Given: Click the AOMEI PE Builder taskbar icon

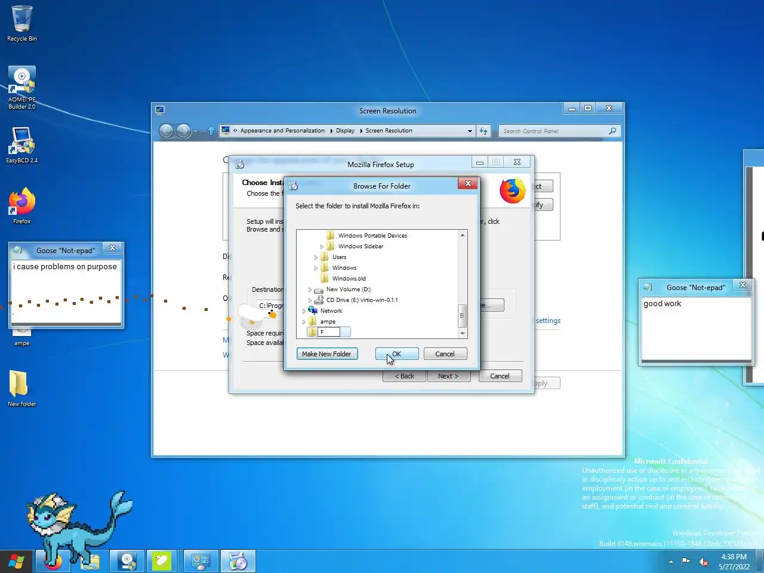Looking at the screenshot, I should coord(127,562).
